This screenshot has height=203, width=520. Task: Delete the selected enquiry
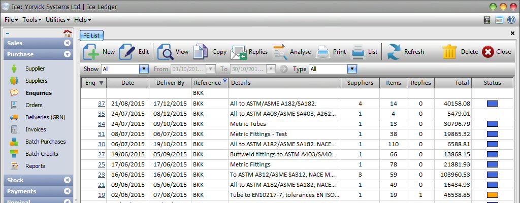[x=460, y=52]
